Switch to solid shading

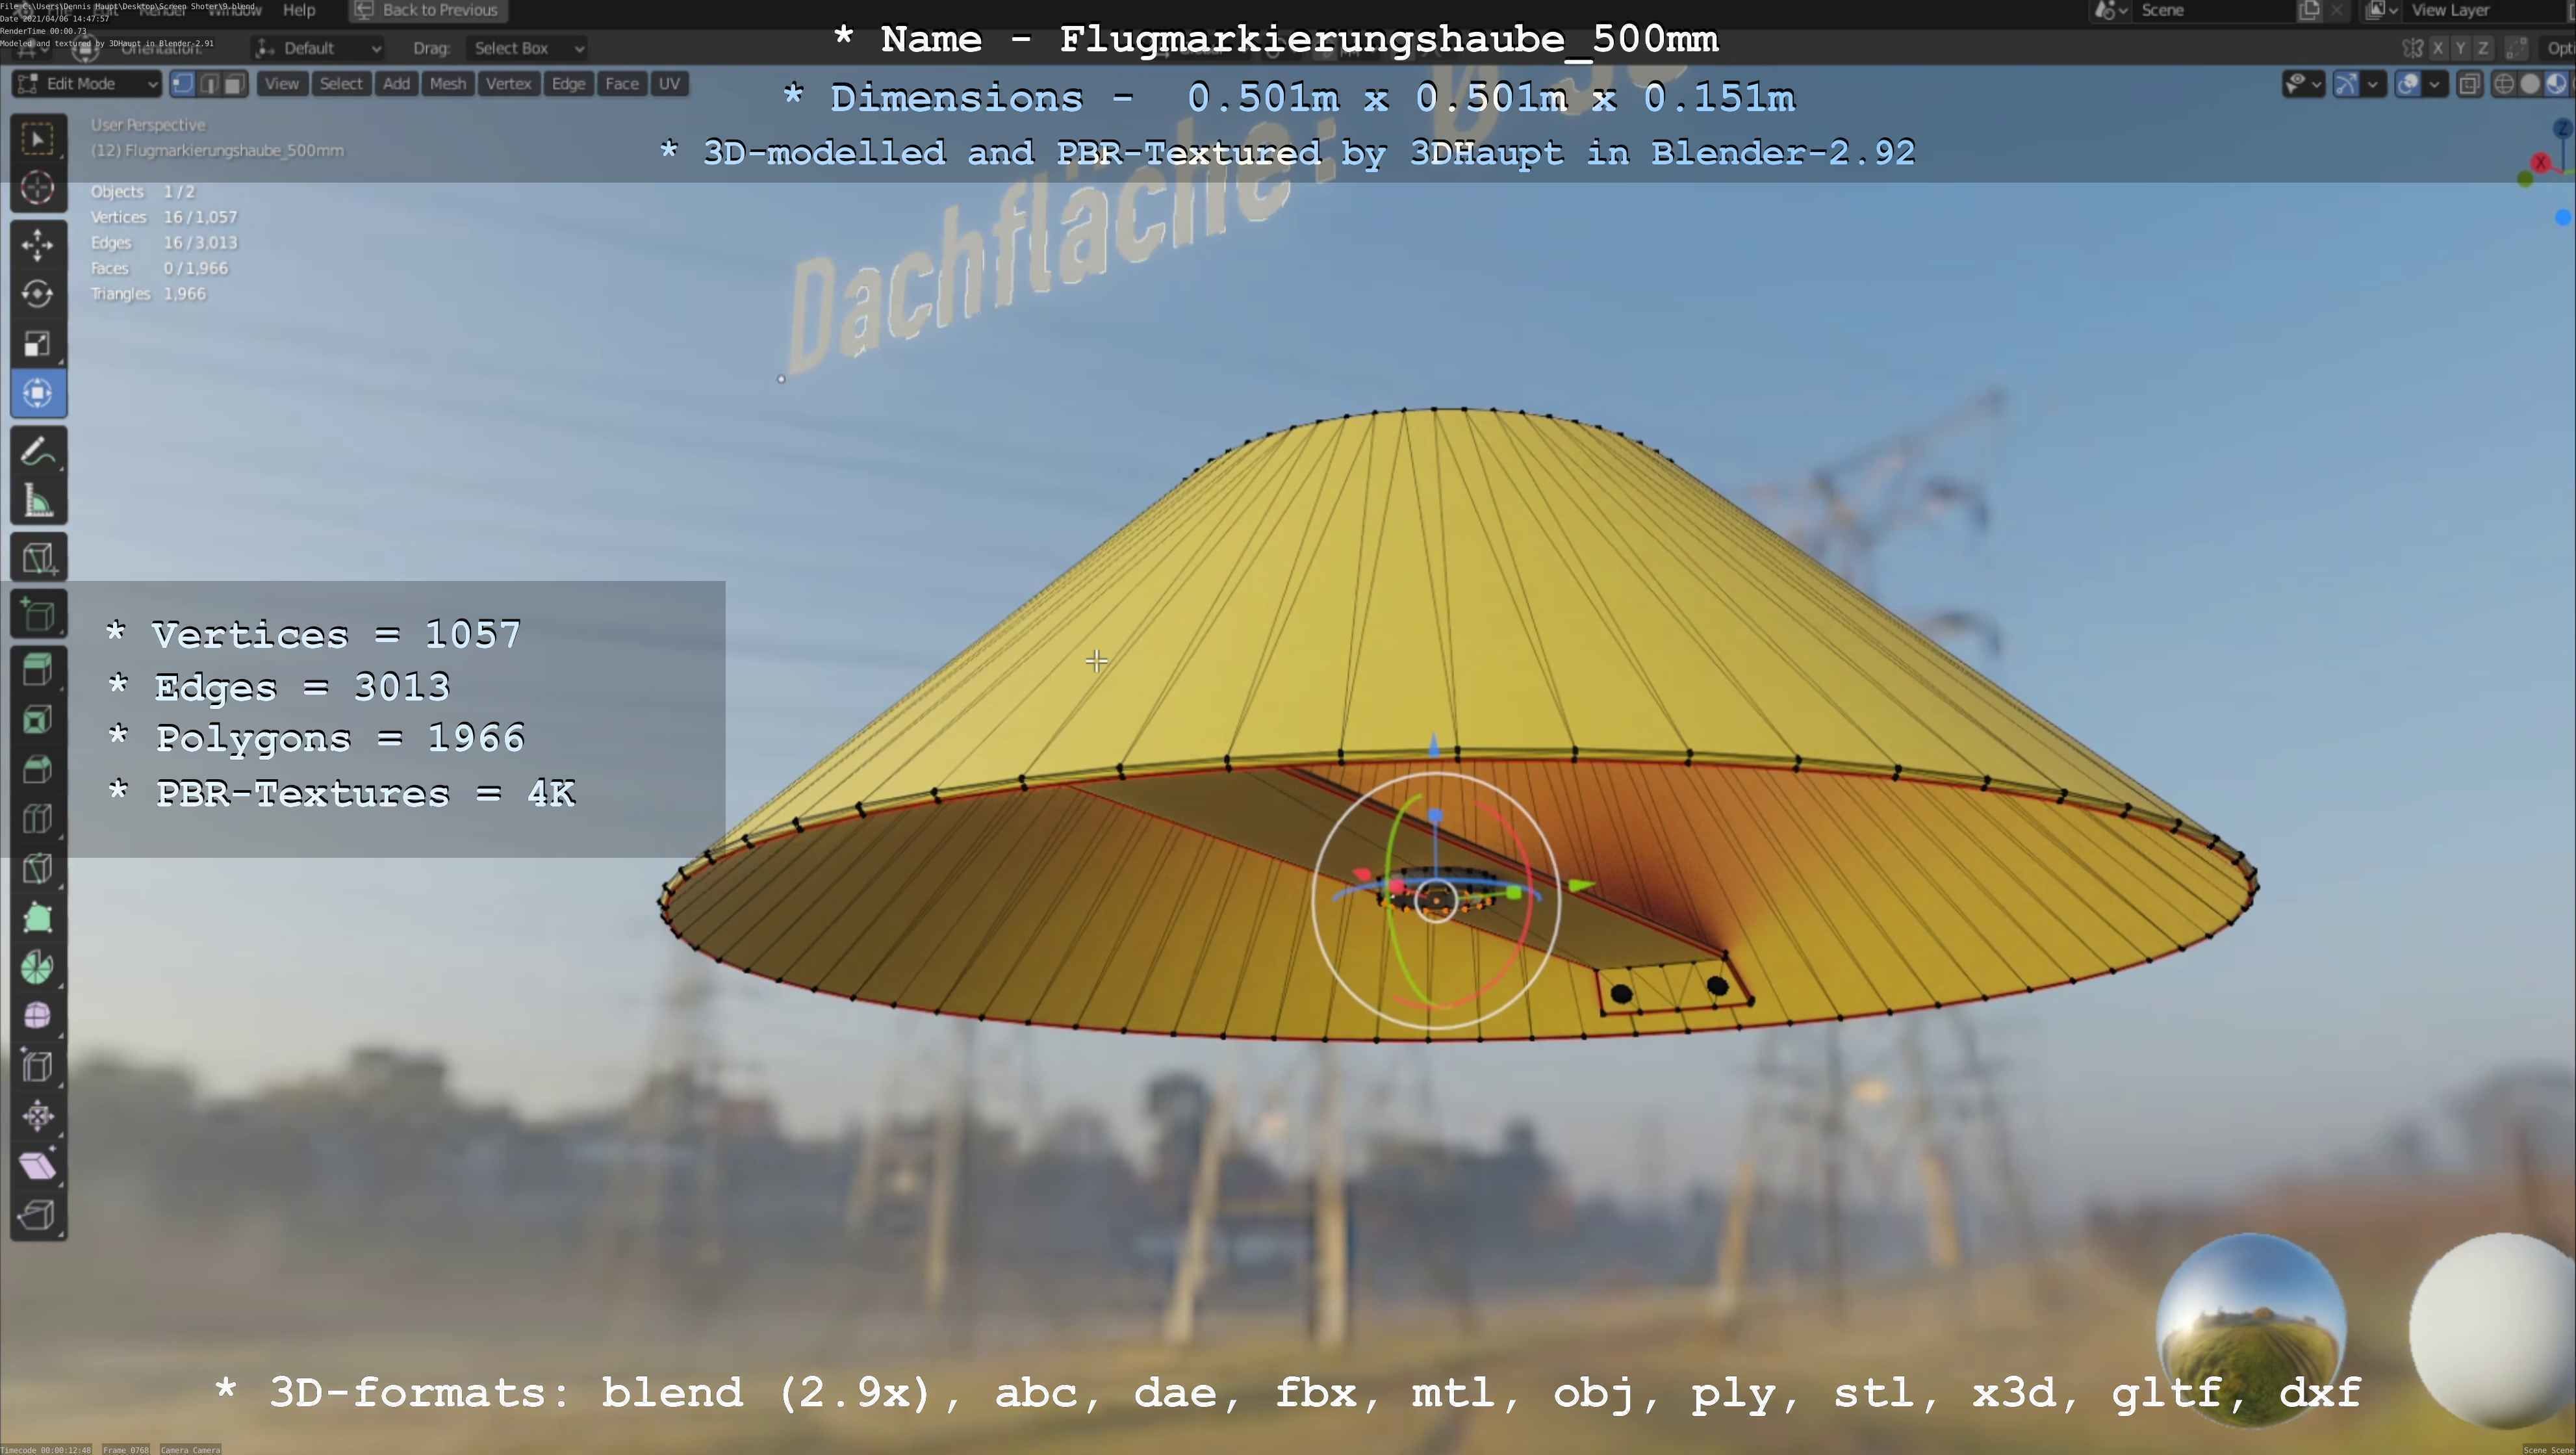tap(2530, 84)
